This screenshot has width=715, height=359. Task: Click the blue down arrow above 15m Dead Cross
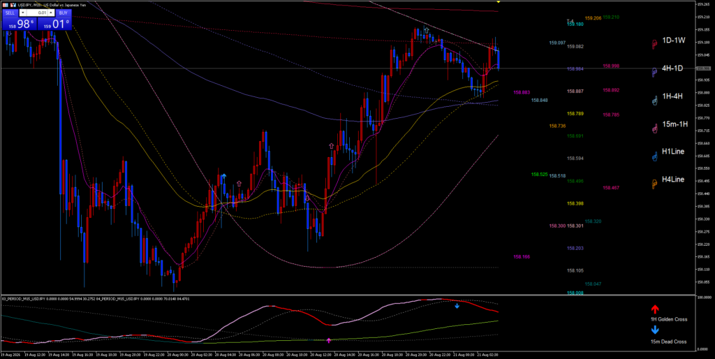click(x=655, y=330)
